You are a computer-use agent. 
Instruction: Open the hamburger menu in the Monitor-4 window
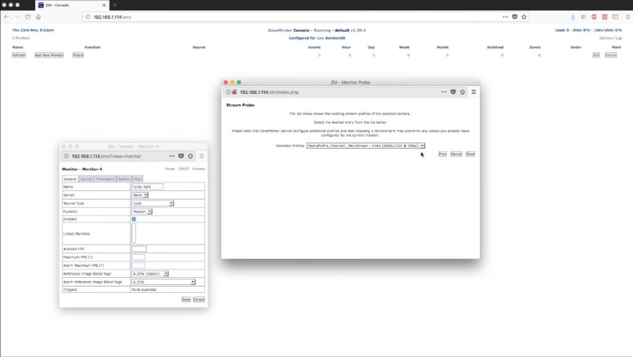point(200,156)
